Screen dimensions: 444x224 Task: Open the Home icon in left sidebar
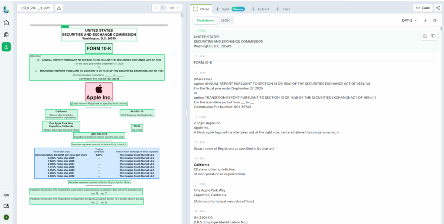tap(6, 23)
